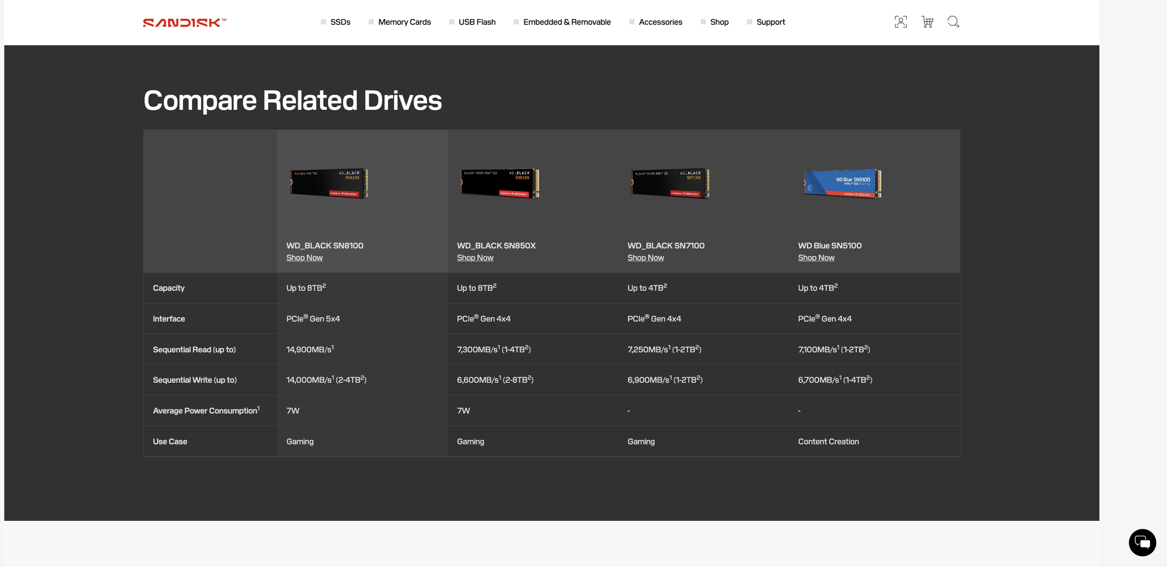Click Shop Now under WD_BLACK SN8100
The width and height of the screenshot is (1167, 567).
tap(304, 258)
